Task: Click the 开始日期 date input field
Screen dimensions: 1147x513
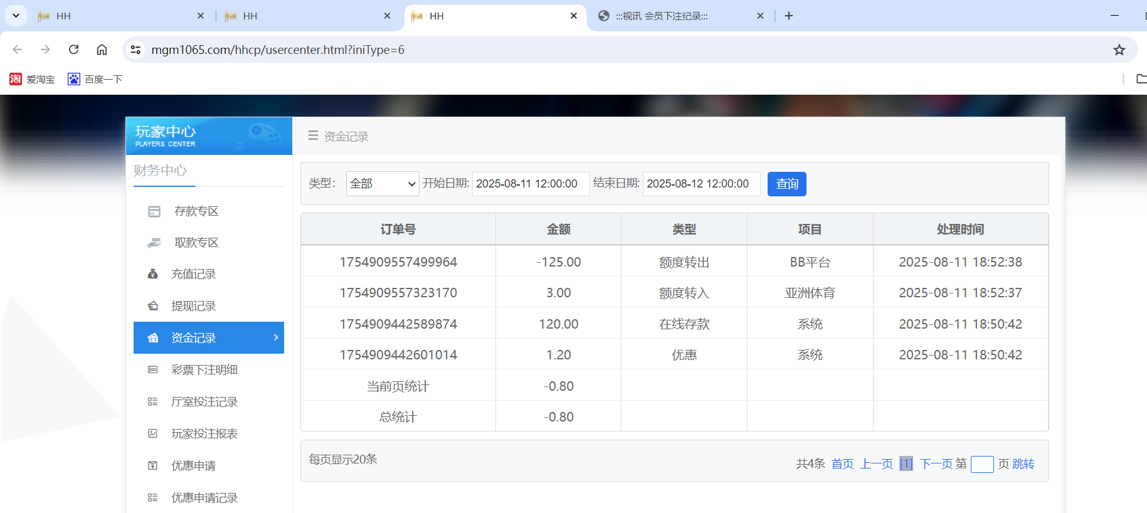Action: point(530,184)
